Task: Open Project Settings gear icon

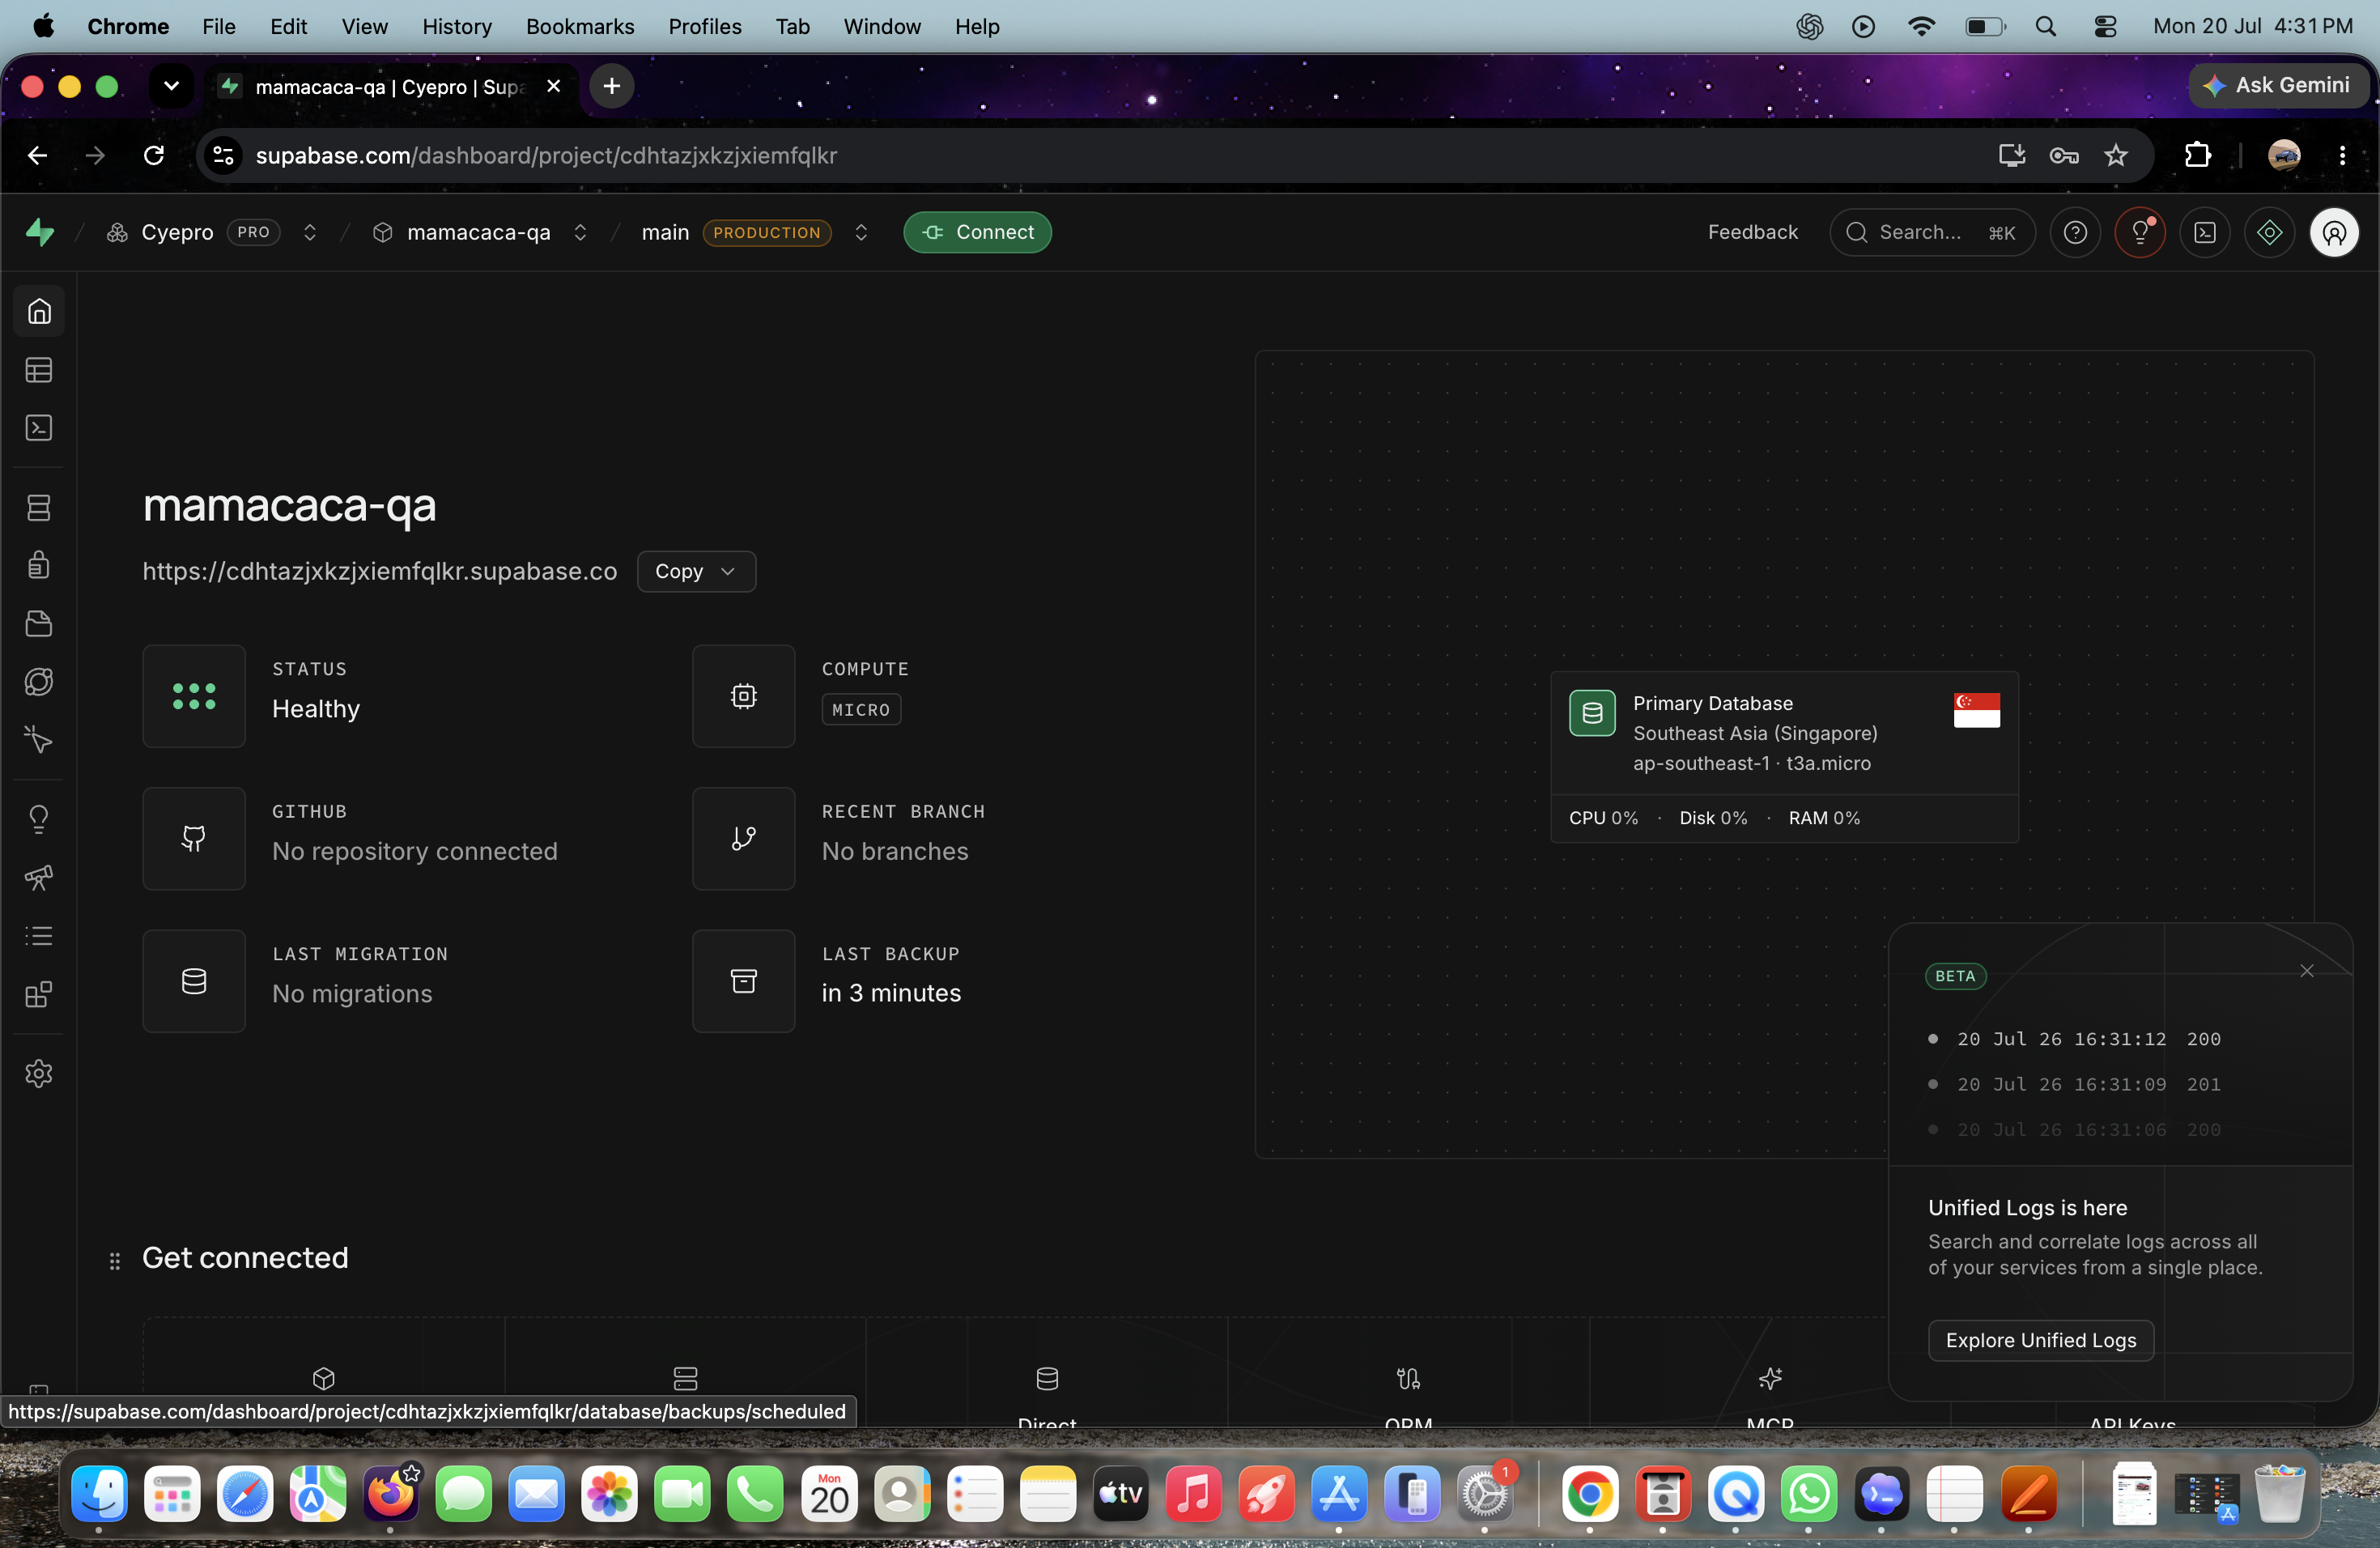Action: (x=39, y=1074)
